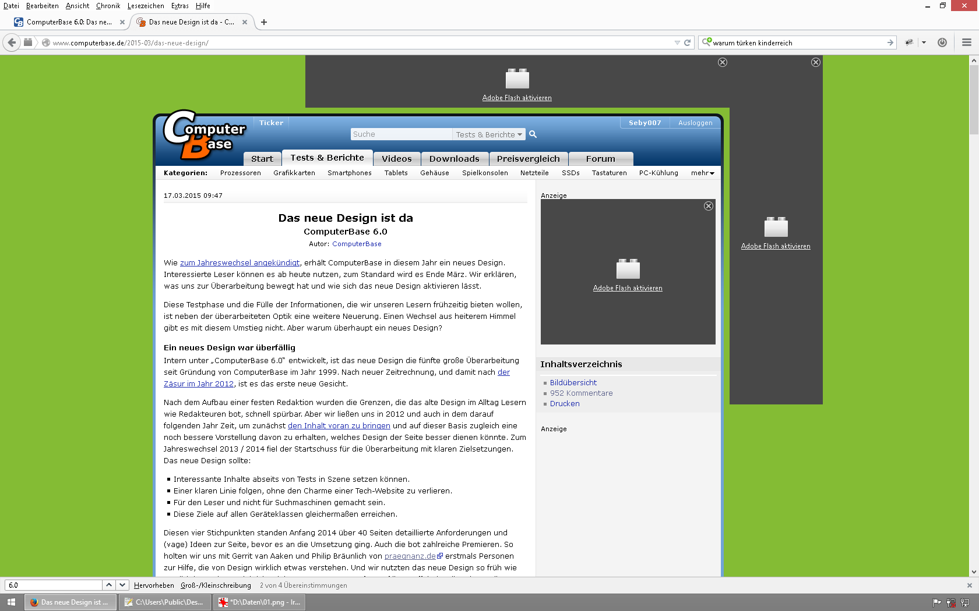This screenshot has width=979, height=611.
Task: Switch to IrfanView 01.png taskbar window
Action: point(260,602)
